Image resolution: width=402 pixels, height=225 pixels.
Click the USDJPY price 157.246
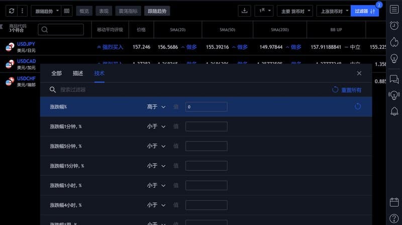[x=142, y=47]
